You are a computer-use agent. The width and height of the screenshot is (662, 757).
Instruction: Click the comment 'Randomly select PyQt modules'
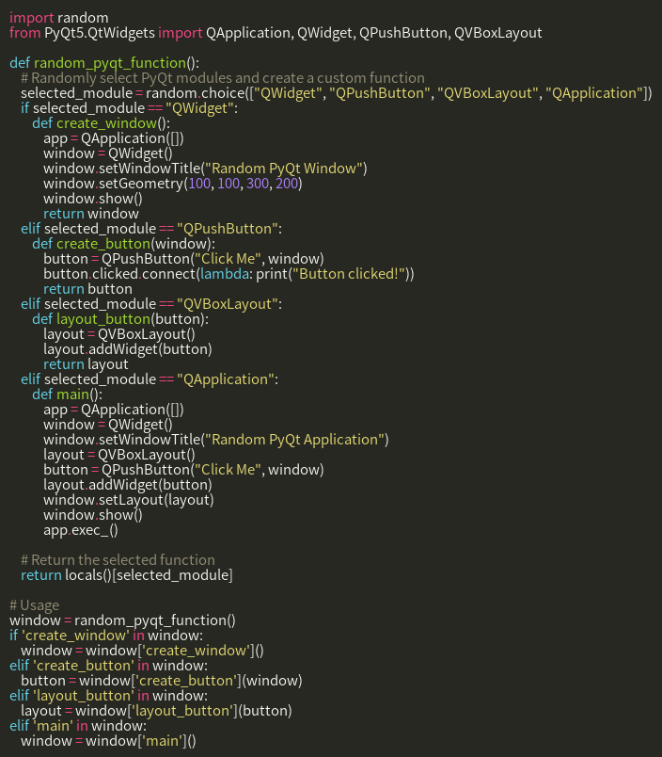tap(223, 78)
